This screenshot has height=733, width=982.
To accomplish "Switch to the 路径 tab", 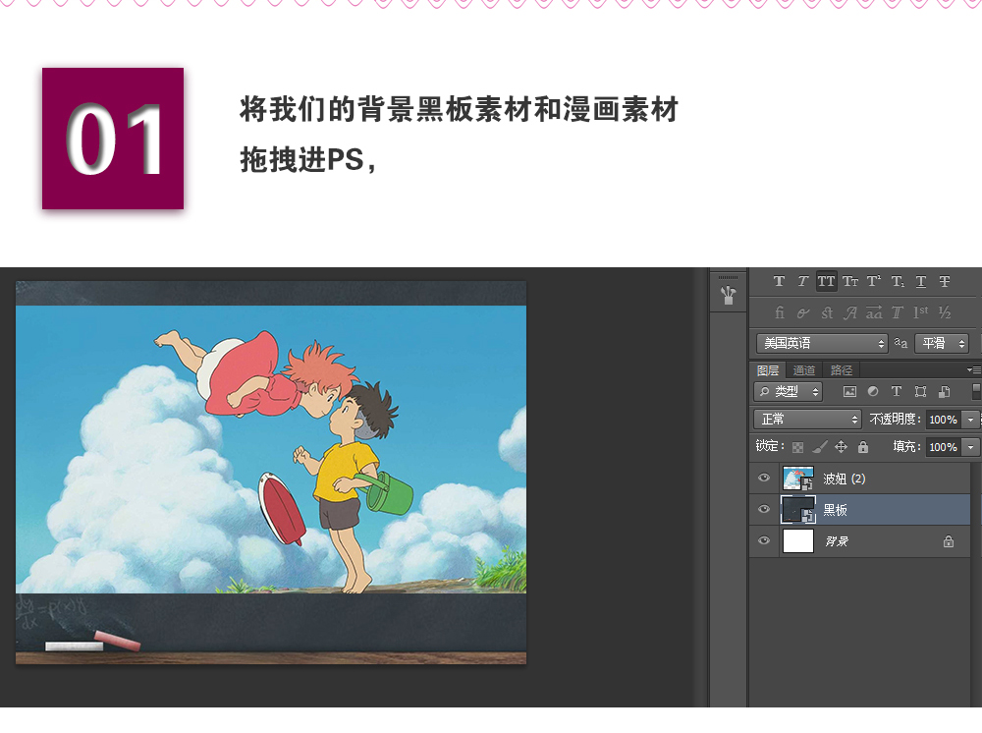I will pos(842,370).
